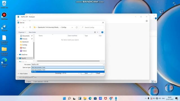Open Recycle Bin desktop icon

(4, 4)
